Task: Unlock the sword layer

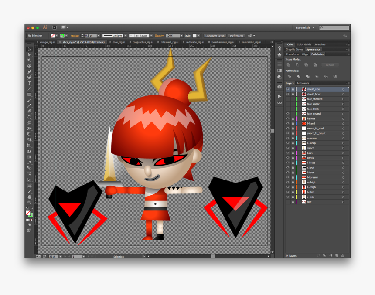Action: [293, 148]
